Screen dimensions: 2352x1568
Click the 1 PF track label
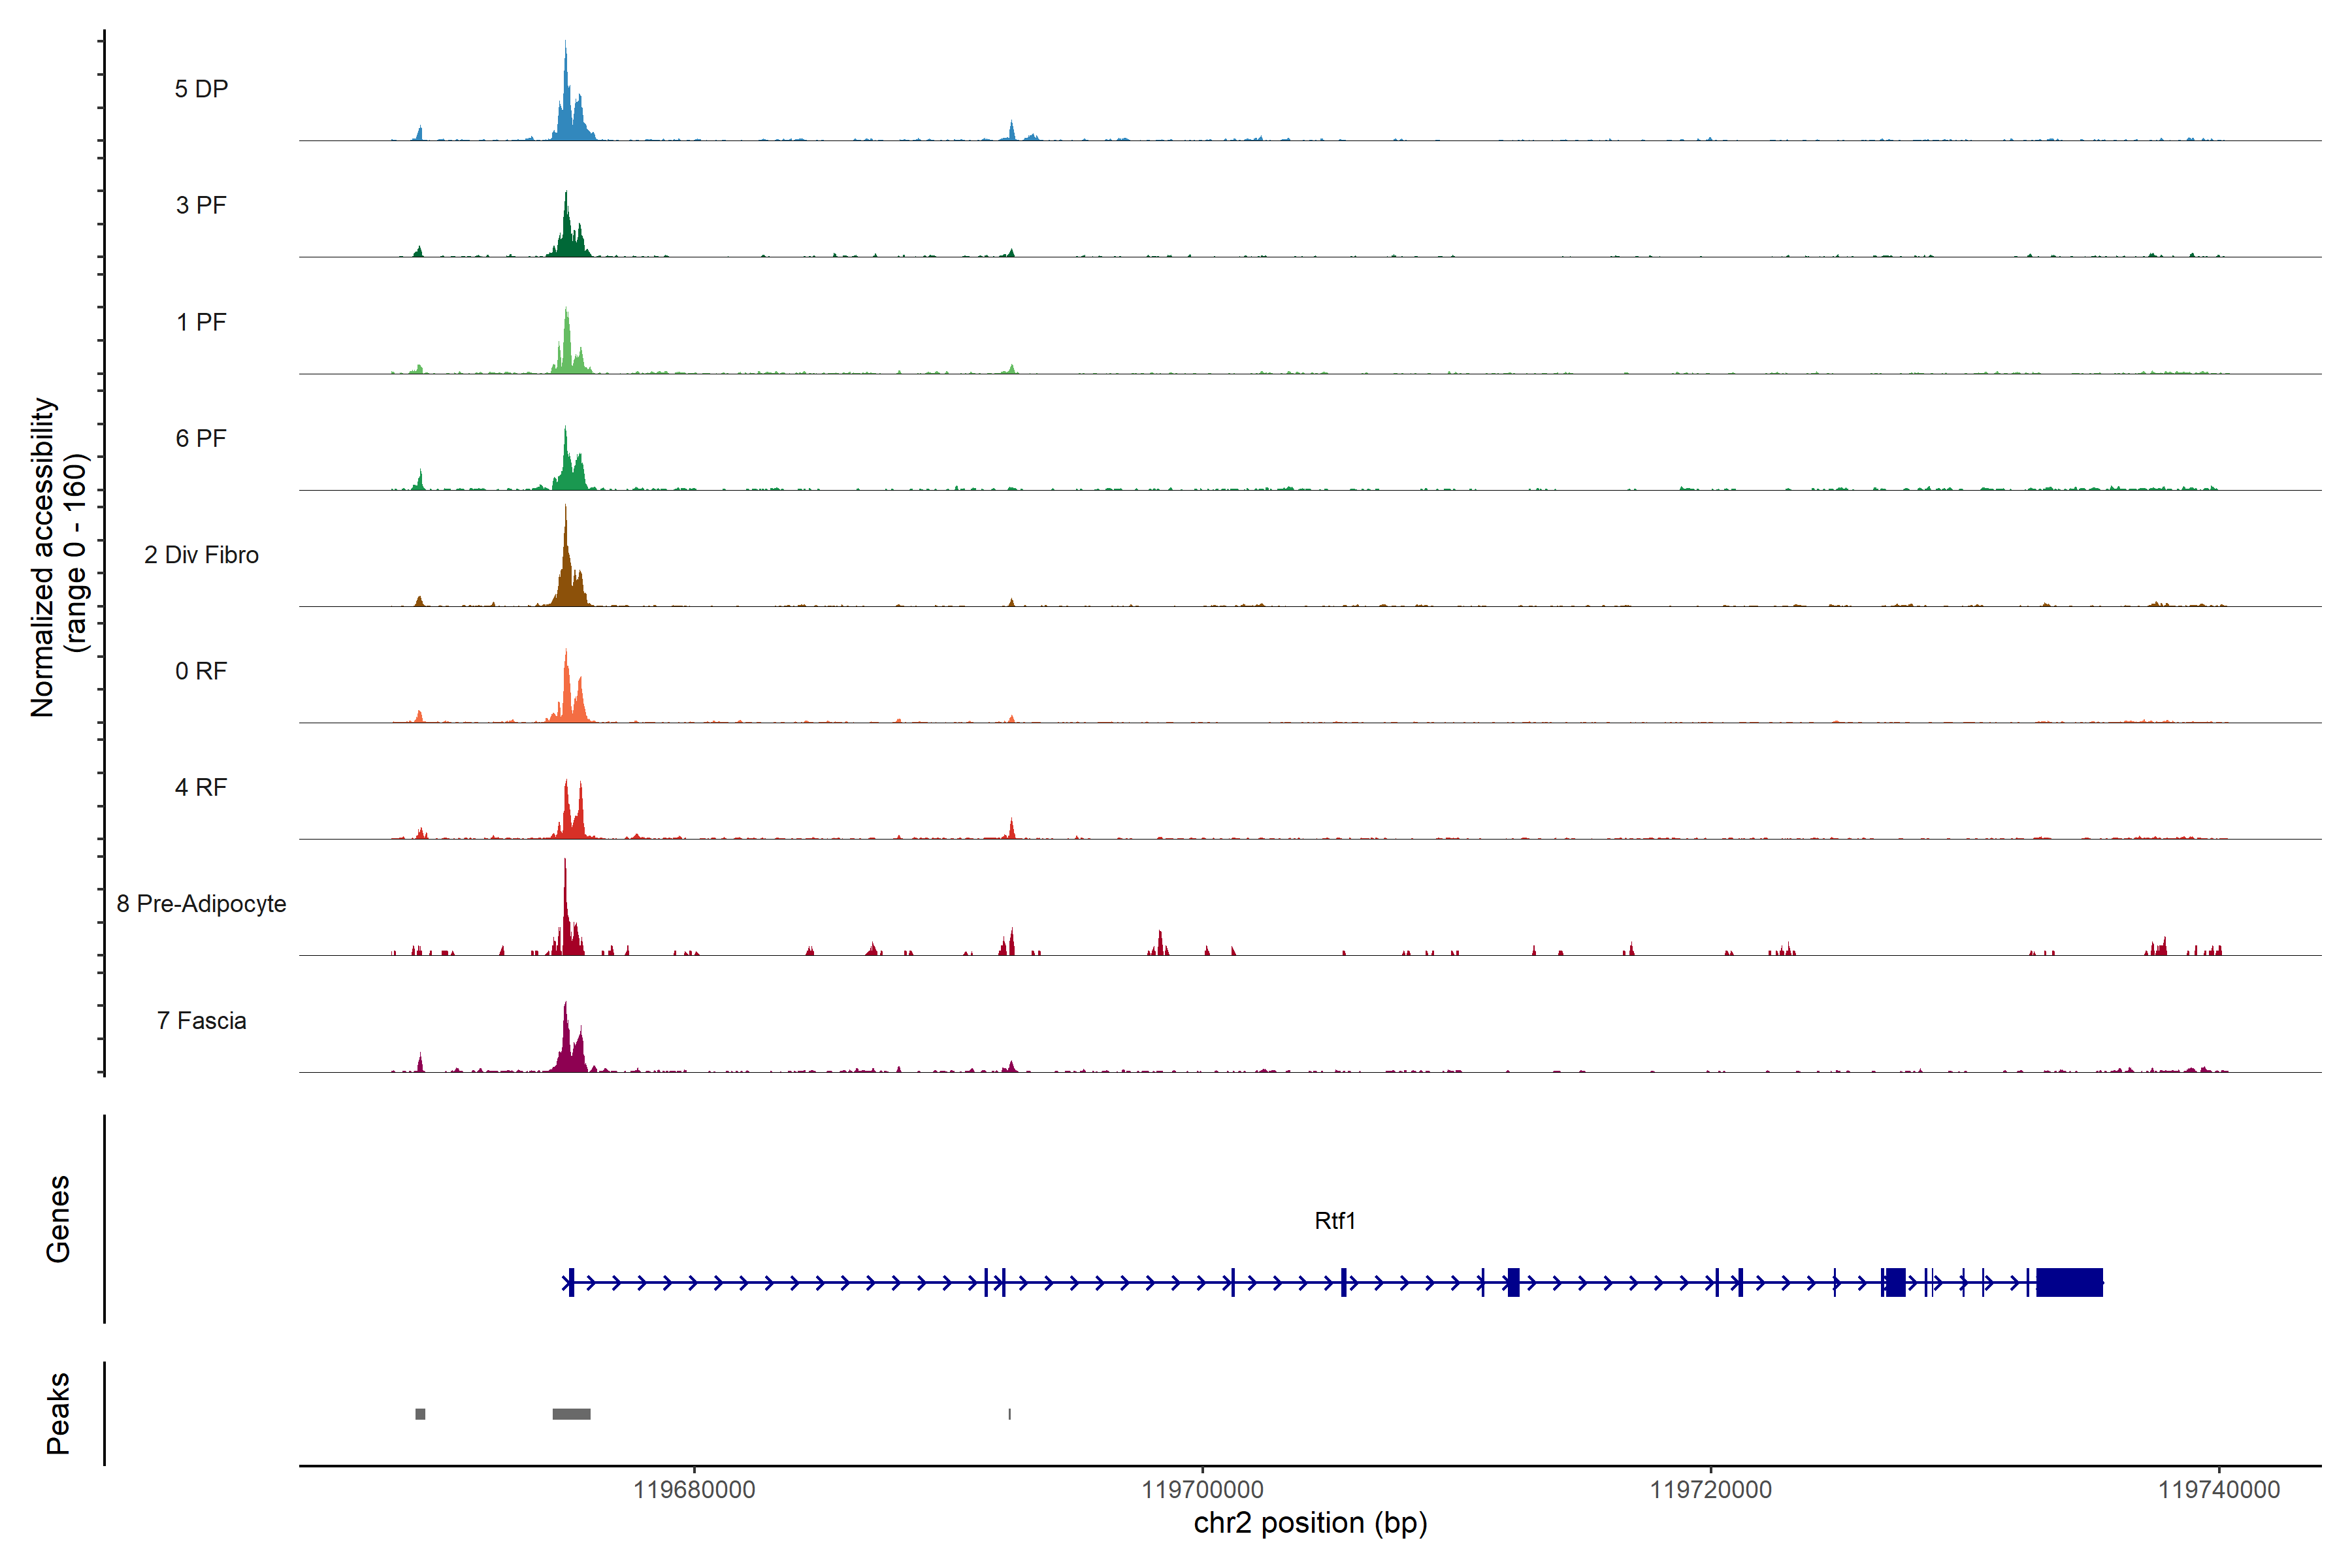point(201,322)
